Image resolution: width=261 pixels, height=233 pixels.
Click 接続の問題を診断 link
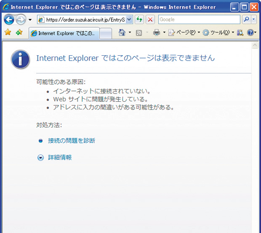click(72, 140)
